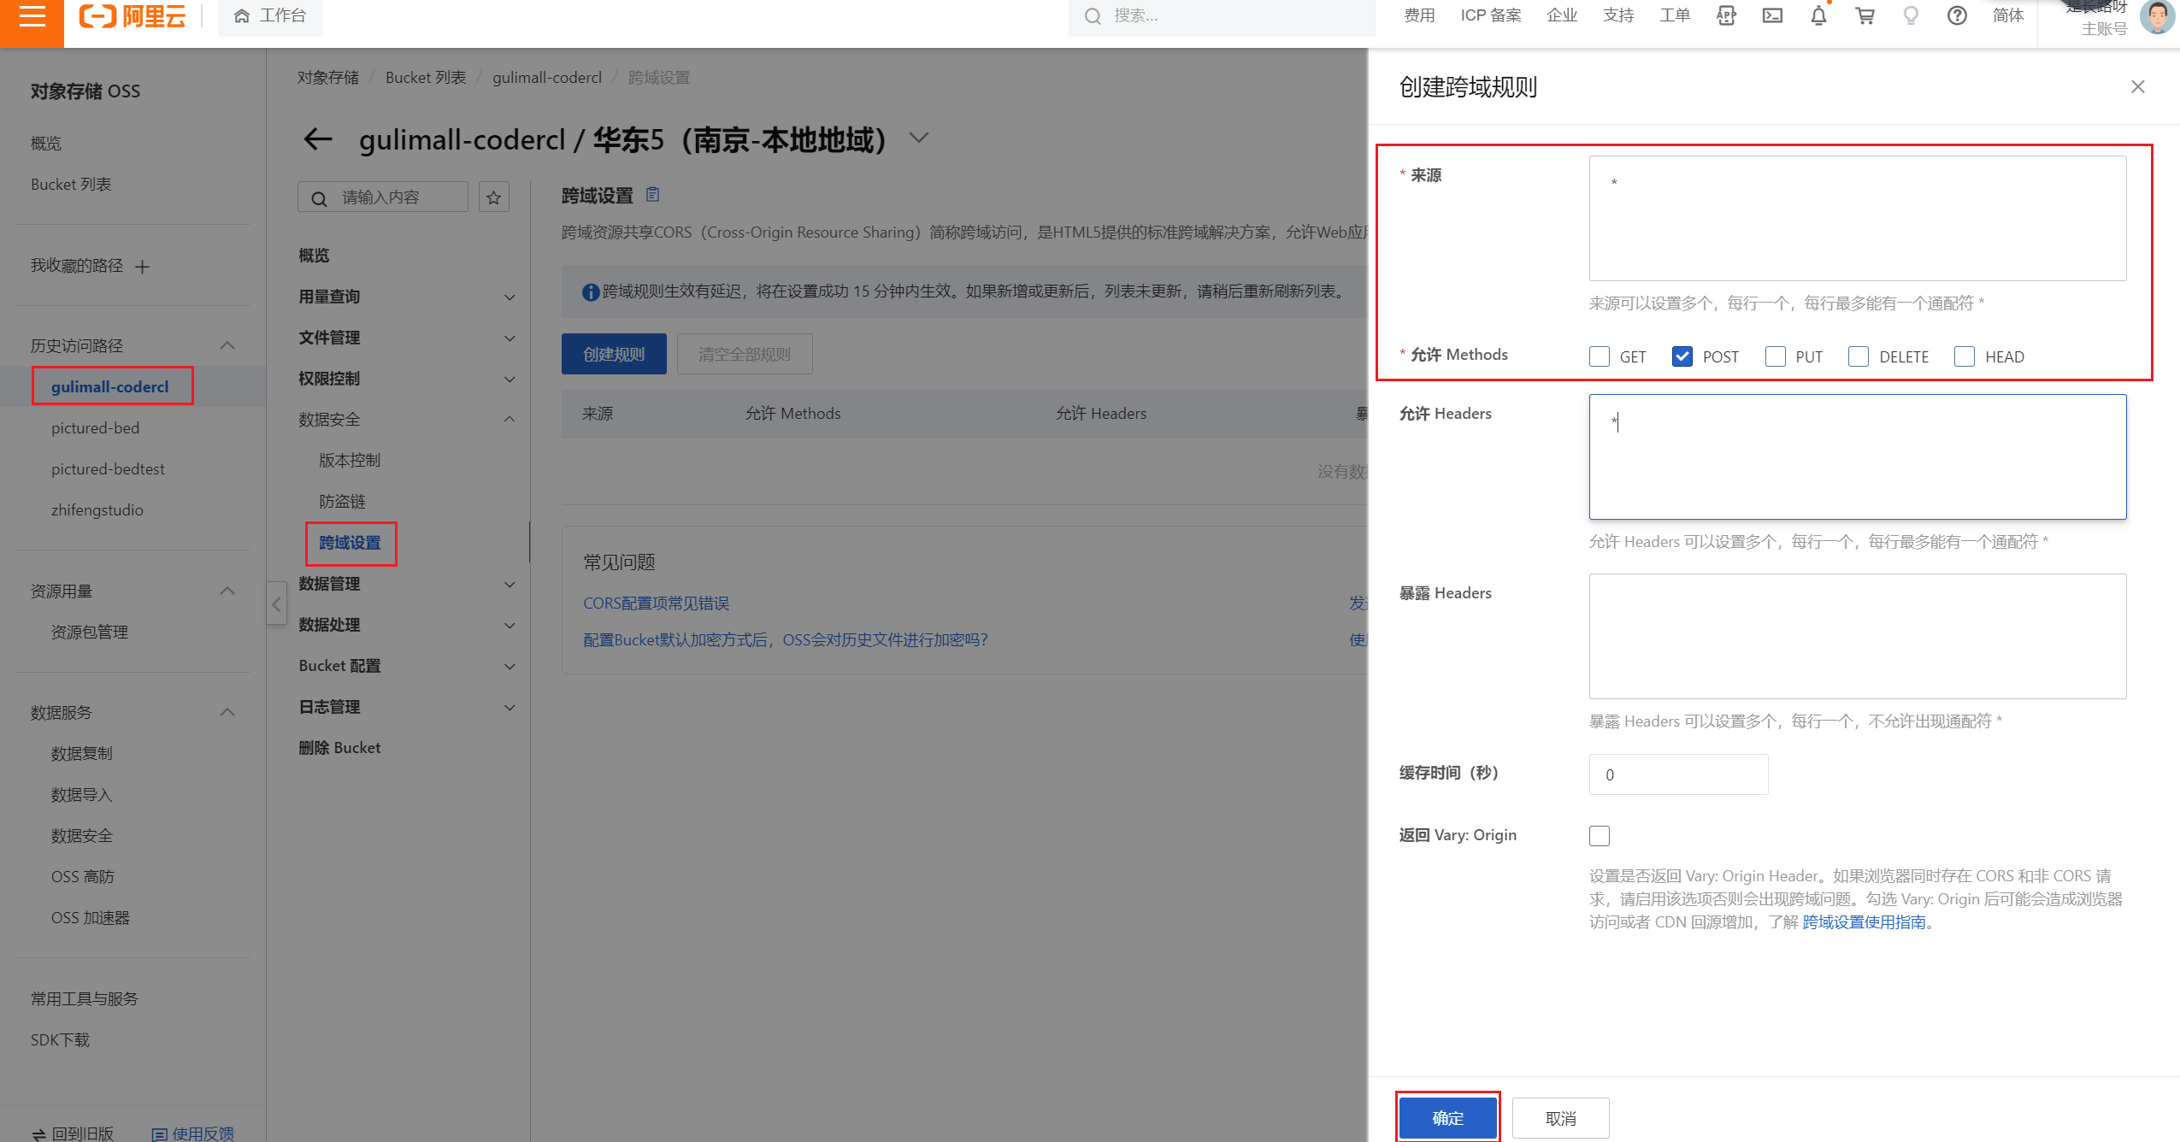Open the bucket region dropdown chevron
Screen dimensions: 2180x1142
point(918,138)
